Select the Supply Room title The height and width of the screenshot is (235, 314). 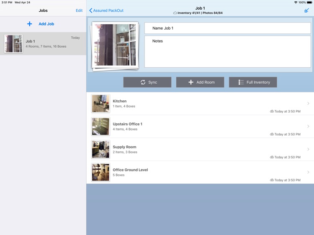(124, 147)
